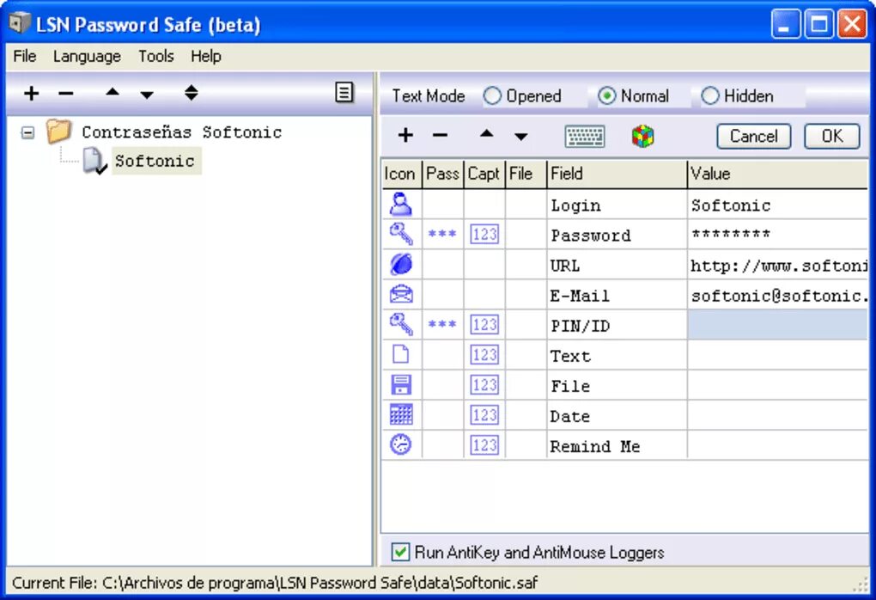The image size is (876, 600).
Task: Click the URL value starting with http://www.softoni
Action: pos(778,265)
